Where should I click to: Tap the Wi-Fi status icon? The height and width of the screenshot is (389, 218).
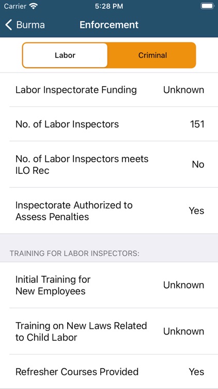click(33, 6)
